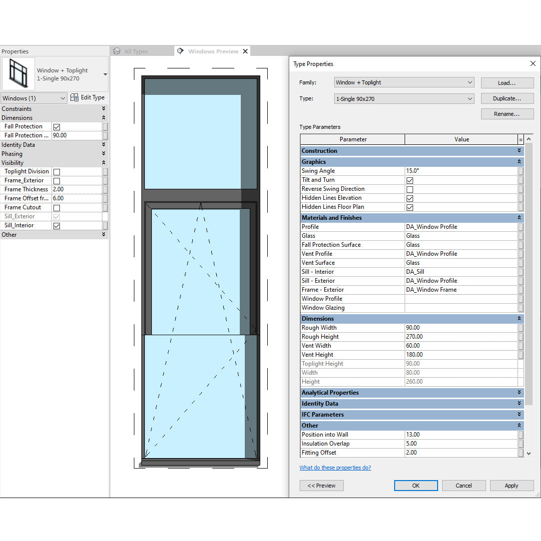Open the Type dropdown showing 1-Single 90x270
The height and width of the screenshot is (541, 541).
(x=404, y=99)
